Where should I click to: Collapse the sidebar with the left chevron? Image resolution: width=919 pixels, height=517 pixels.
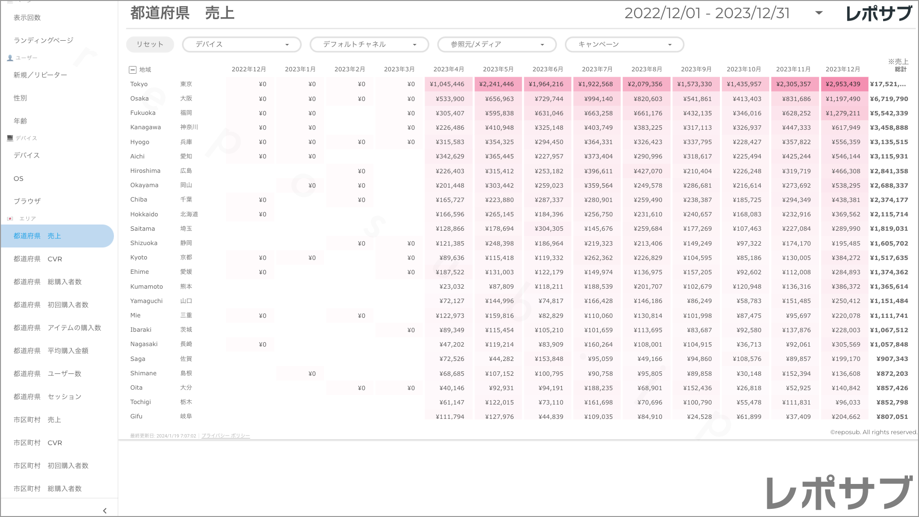pos(105,511)
